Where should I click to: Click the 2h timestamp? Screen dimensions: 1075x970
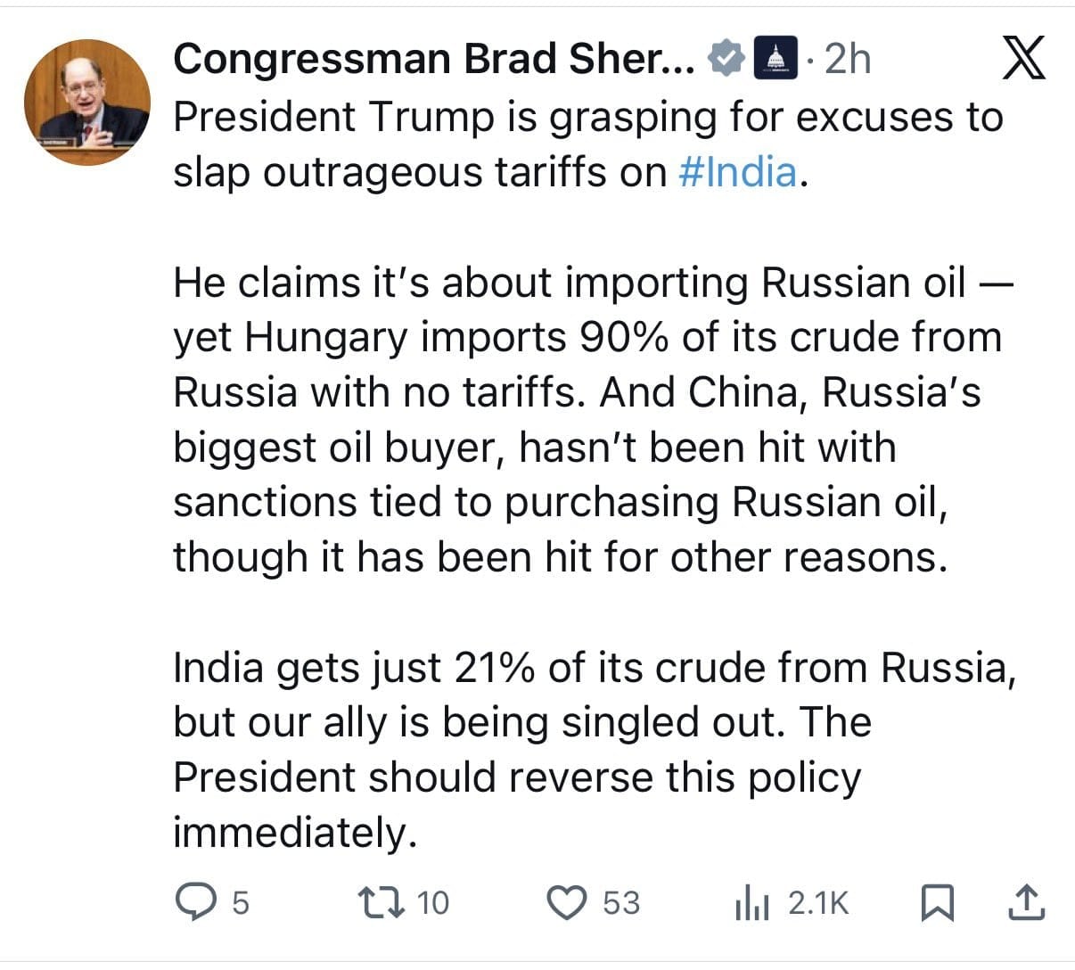847,60
